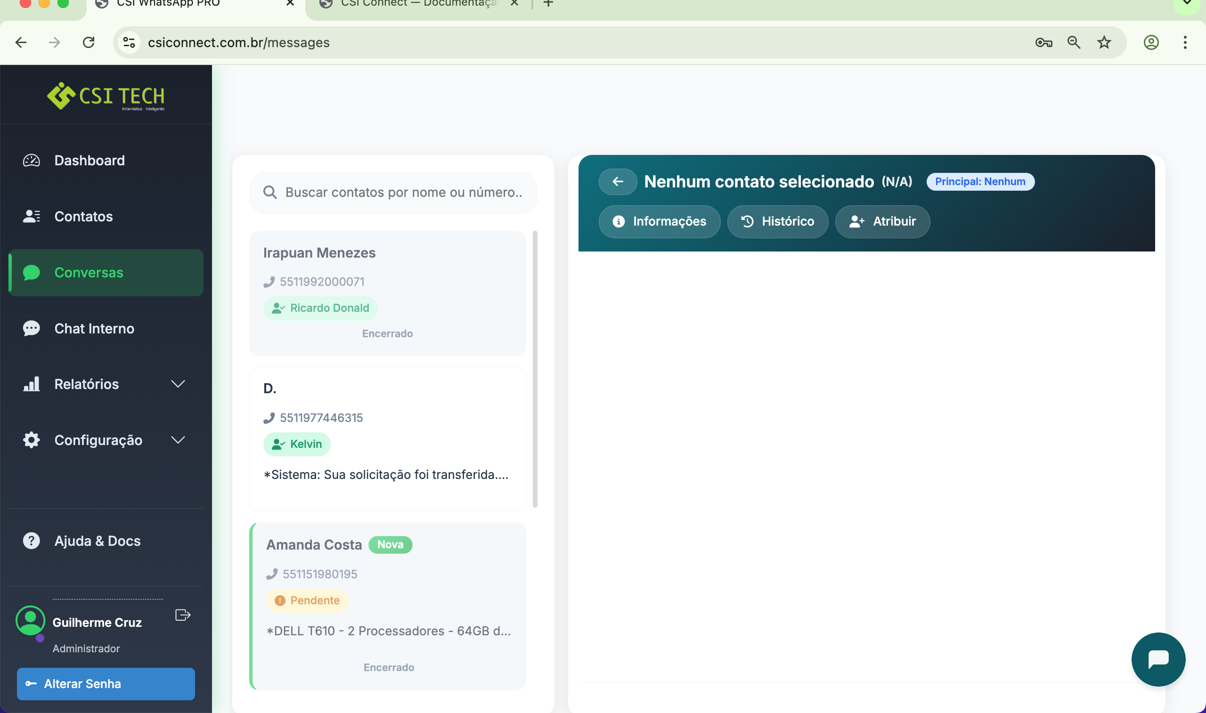1206x713 pixels.
Task: Click the Atribuir button
Action: tap(882, 221)
